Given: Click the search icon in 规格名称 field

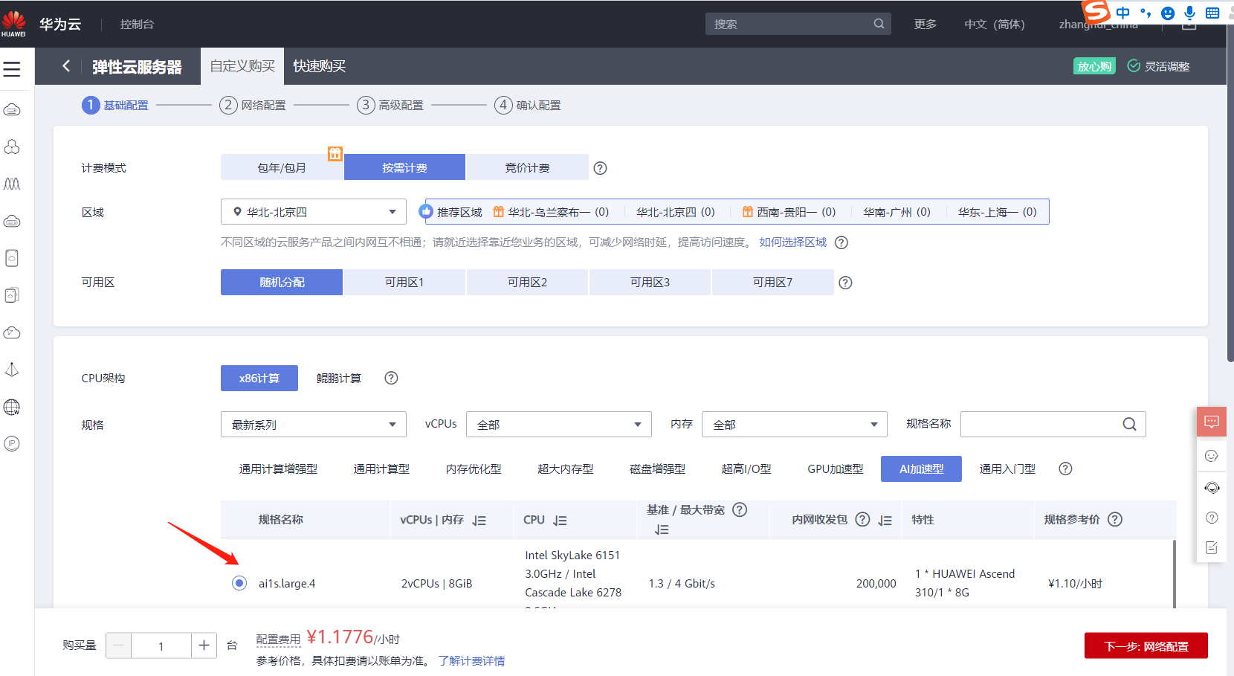Looking at the screenshot, I should click(x=1129, y=424).
